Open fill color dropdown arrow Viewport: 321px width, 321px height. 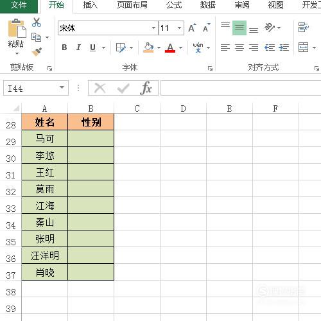pos(159,48)
